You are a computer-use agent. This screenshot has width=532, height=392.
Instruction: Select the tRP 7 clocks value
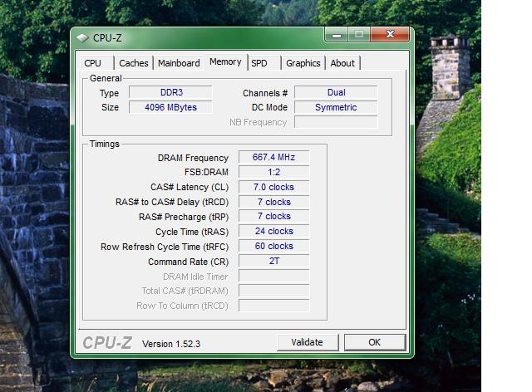tap(273, 216)
